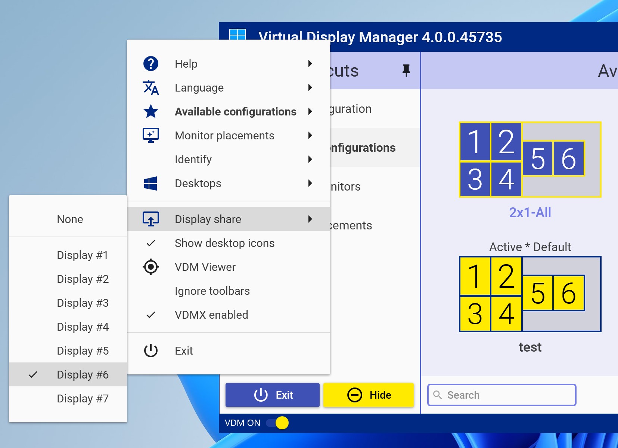Image resolution: width=618 pixels, height=448 pixels.
Task: Choose Exit in the context menu
Action: [x=229, y=350]
